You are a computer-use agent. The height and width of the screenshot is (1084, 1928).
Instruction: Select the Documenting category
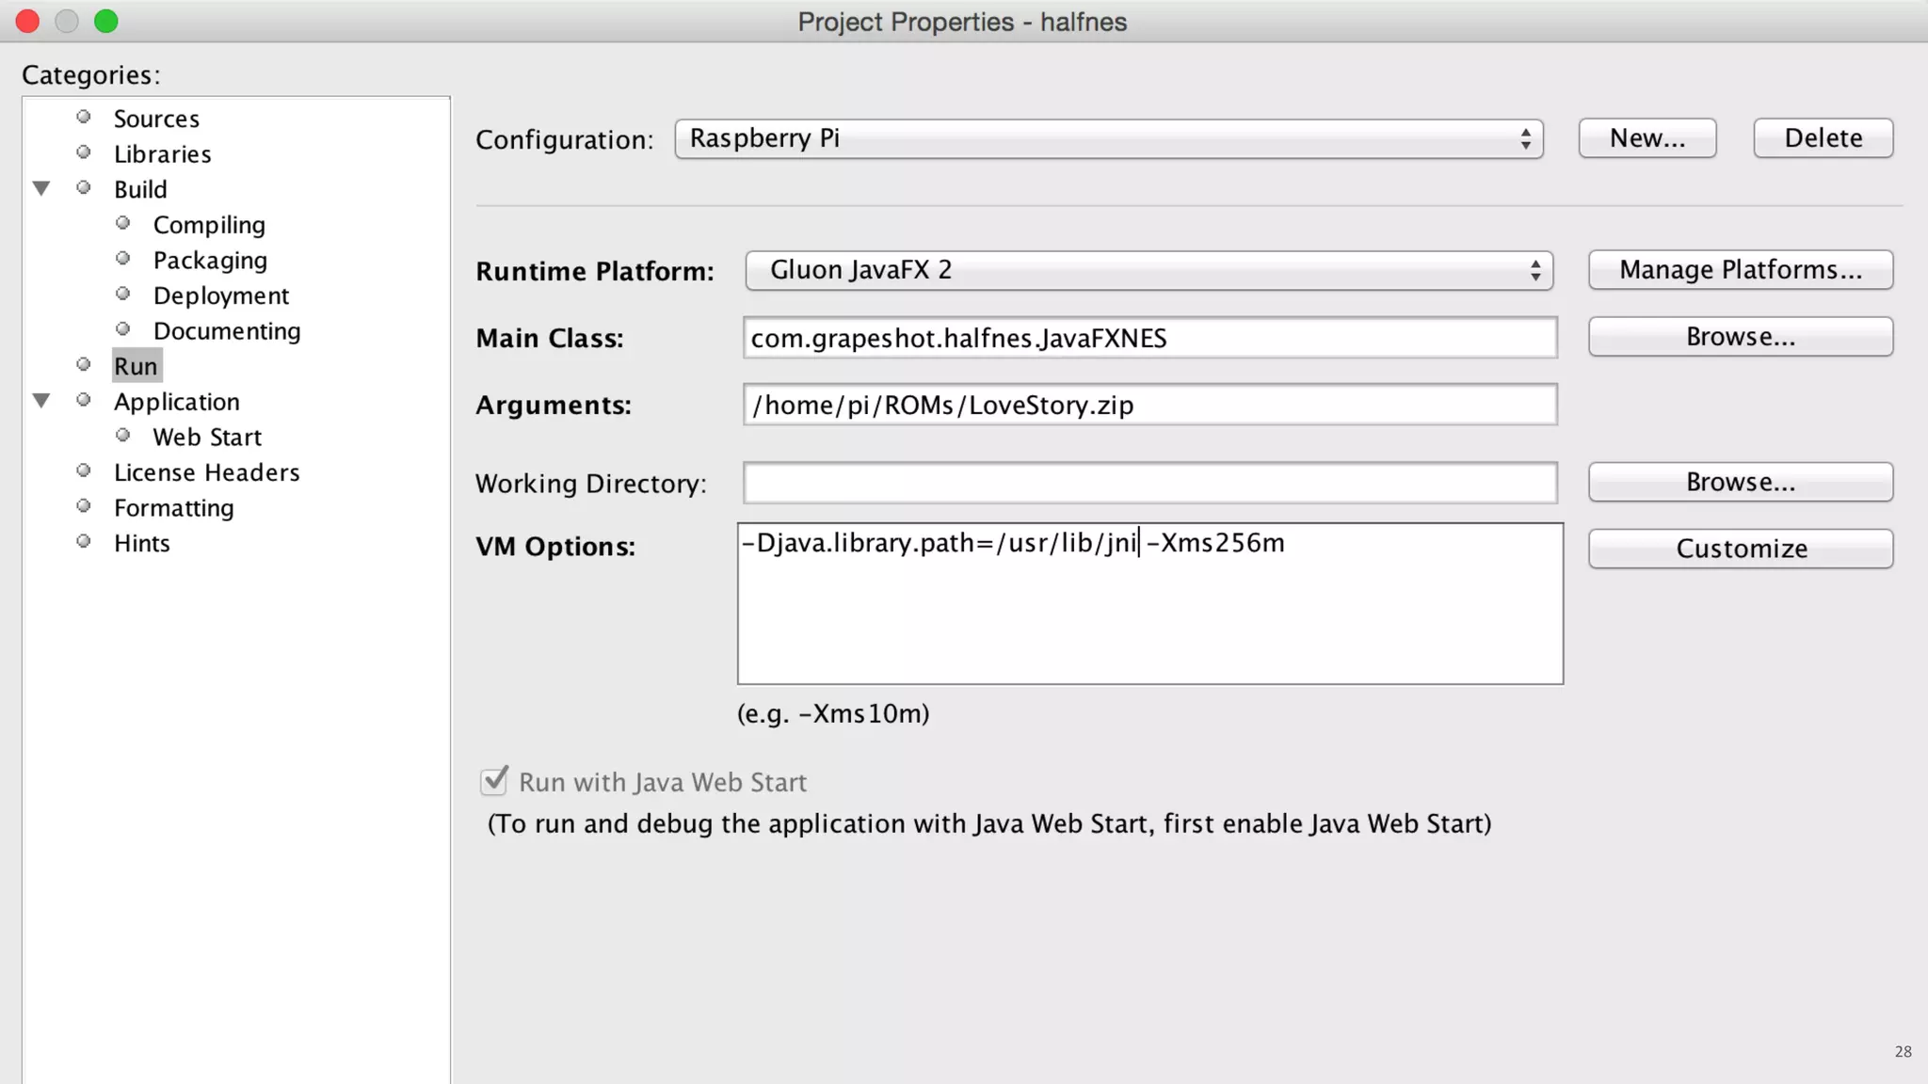click(227, 331)
